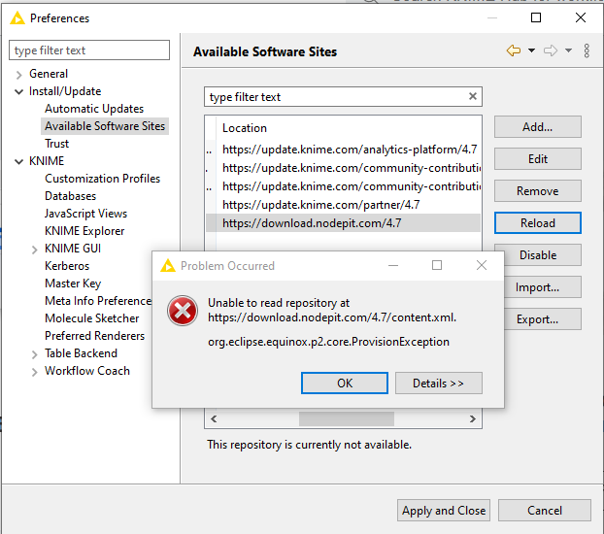Viewport: 604px width, 534px height.
Task: Click the Reload button
Action: point(537,222)
